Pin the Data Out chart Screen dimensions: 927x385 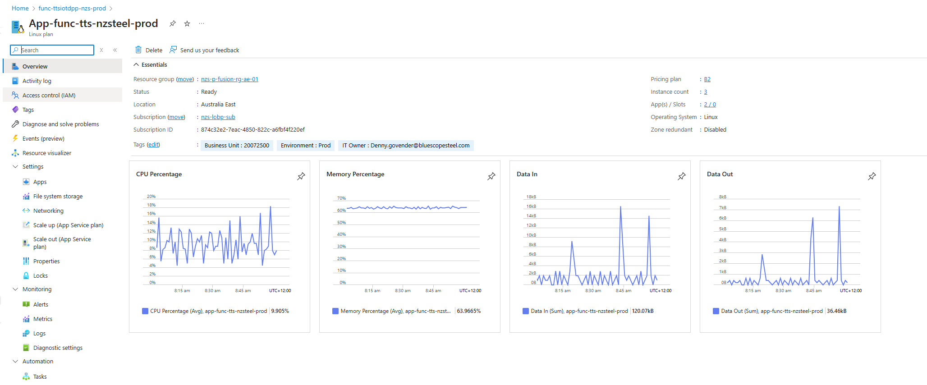pyautogui.click(x=872, y=176)
